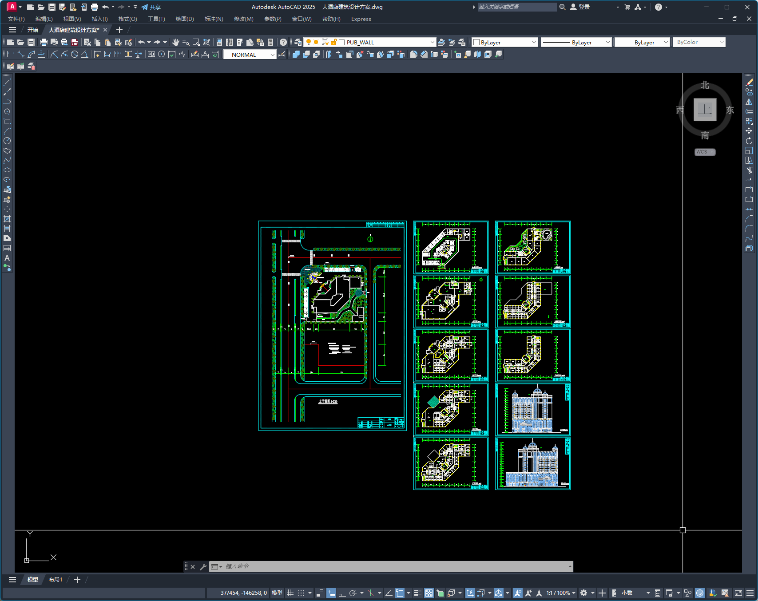This screenshot has width=758, height=601.
Task: Click the PUB_WALL layer color swatch
Action: coord(342,43)
